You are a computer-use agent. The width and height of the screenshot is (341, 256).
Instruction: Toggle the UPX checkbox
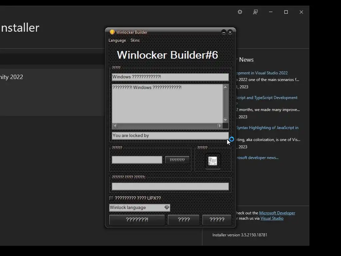[x=111, y=198]
